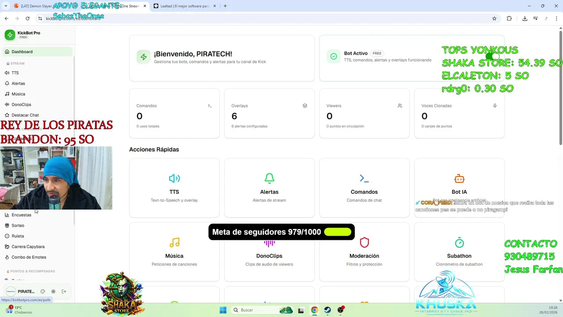Click the Overlays 6 alertas configuradas card
The image size is (563, 317).
tap(269, 114)
